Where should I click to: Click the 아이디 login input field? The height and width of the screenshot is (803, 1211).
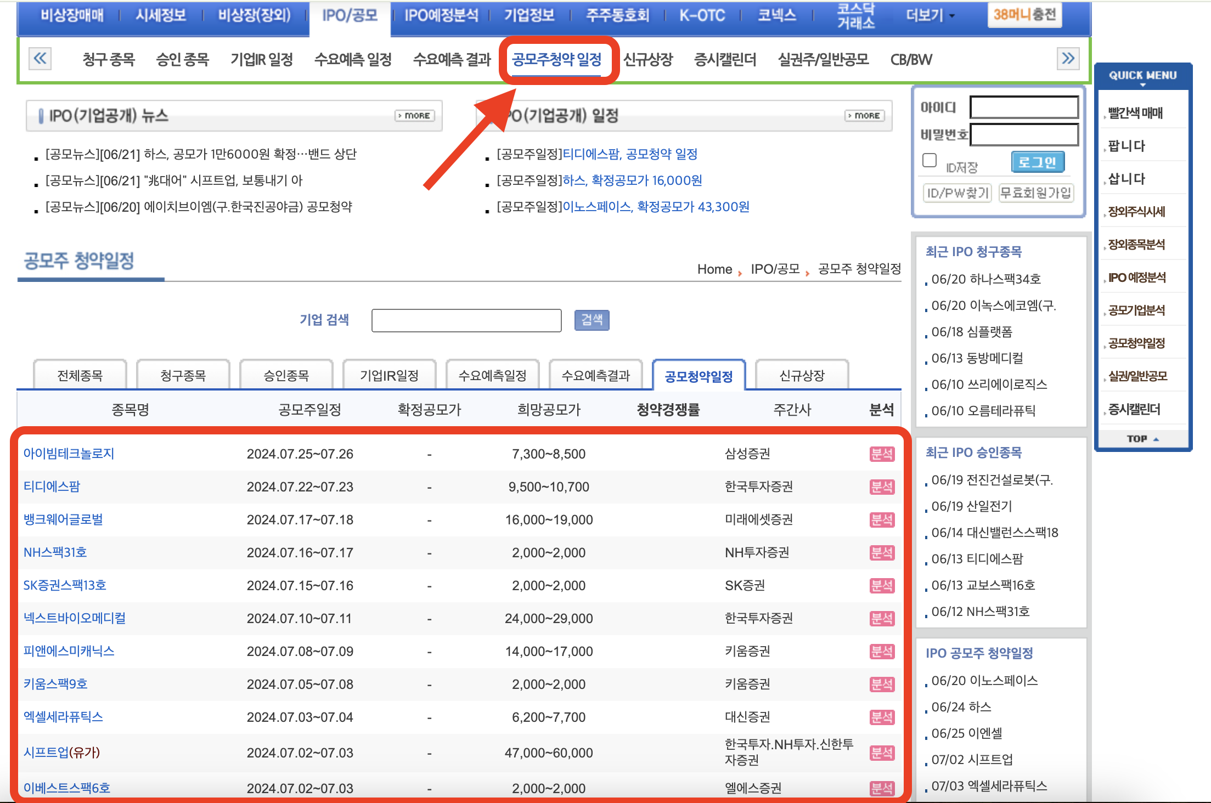(1023, 107)
